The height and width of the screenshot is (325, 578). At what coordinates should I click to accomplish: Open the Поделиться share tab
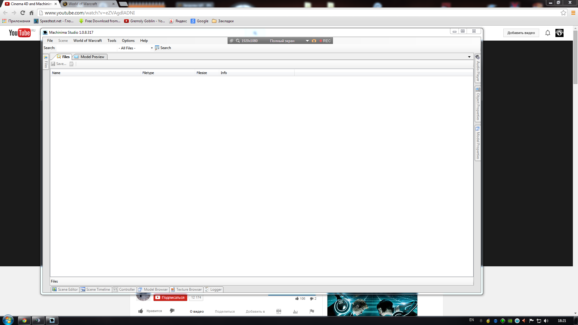coord(225,311)
